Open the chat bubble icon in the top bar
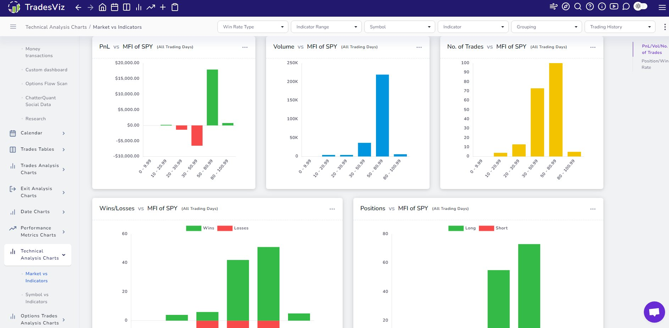 point(626,6)
